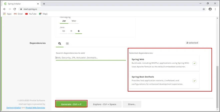Remove Spring Boot DevTools via its checkmark
The width and height of the screenshot is (220, 112).
coord(194,81)
